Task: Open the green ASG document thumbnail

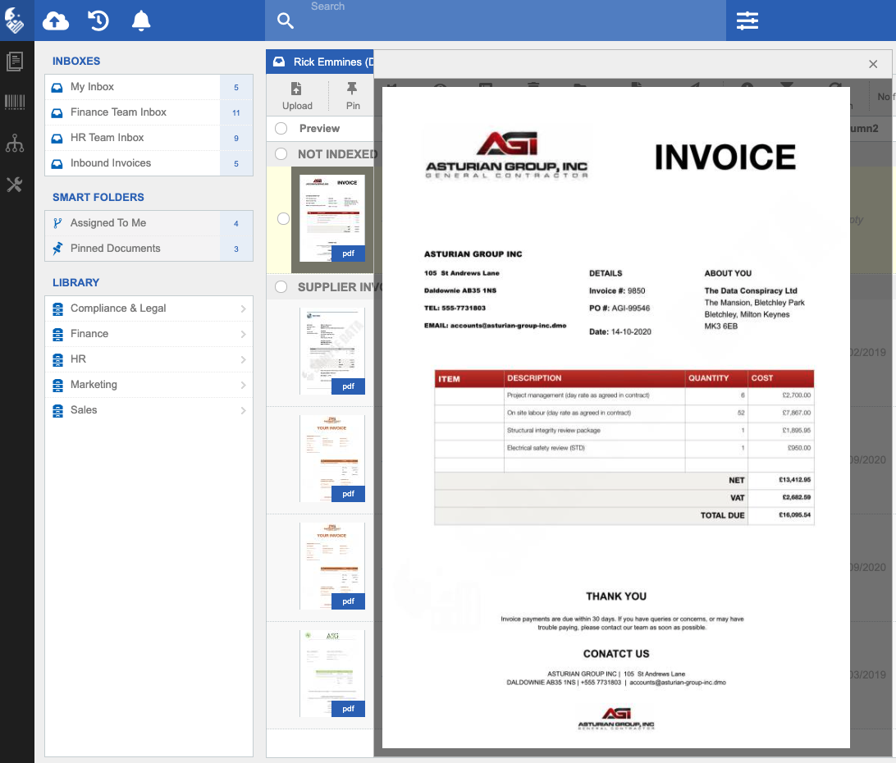Action: (x=332, y=674)
